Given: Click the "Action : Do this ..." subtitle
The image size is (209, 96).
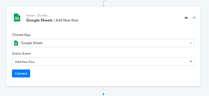Looking at the screenshot, I should point(38,15).
